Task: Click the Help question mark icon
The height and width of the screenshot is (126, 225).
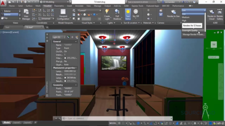Action: click(x=194, y=2)
